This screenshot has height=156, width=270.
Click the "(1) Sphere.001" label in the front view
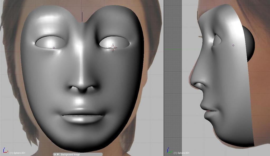[17, 153]
